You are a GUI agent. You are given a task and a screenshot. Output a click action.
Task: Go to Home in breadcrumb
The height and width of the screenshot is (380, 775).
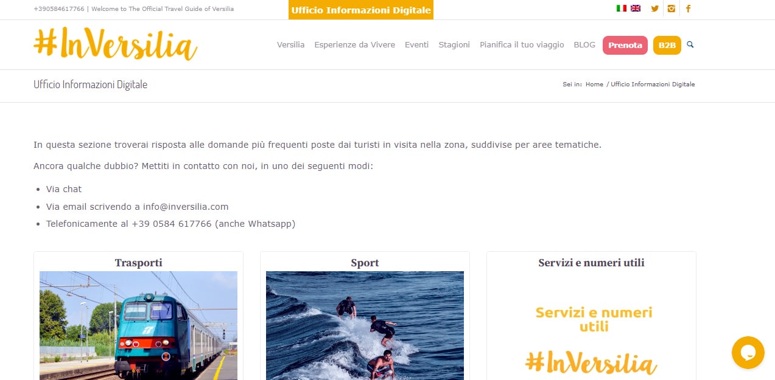pyautogui.click(x=594, y=85)
